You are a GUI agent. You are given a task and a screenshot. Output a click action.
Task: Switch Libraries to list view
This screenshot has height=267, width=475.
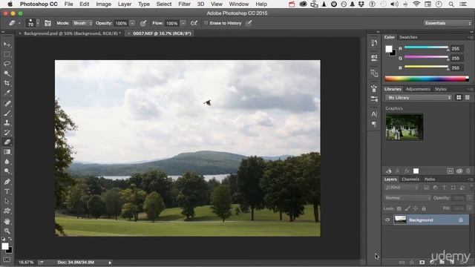tap(468, 97)
